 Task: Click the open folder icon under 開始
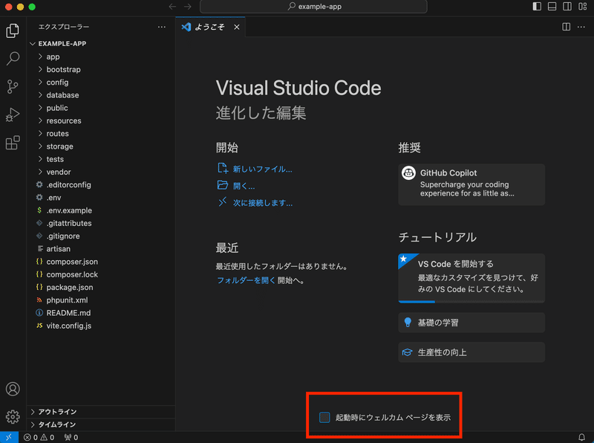[x=222, y=185]
